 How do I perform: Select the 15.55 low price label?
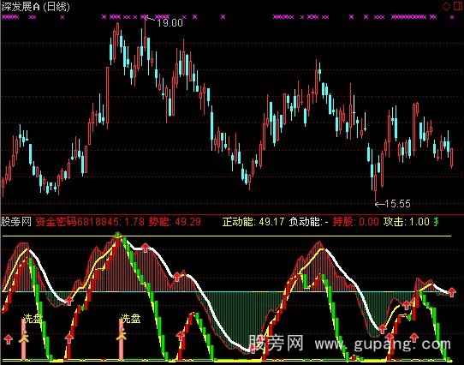tap(398, 204)
